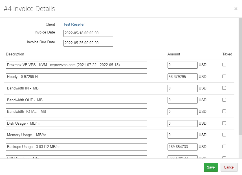Tick Taxed checkbox for Memory Usage

[x=224, y=135]
